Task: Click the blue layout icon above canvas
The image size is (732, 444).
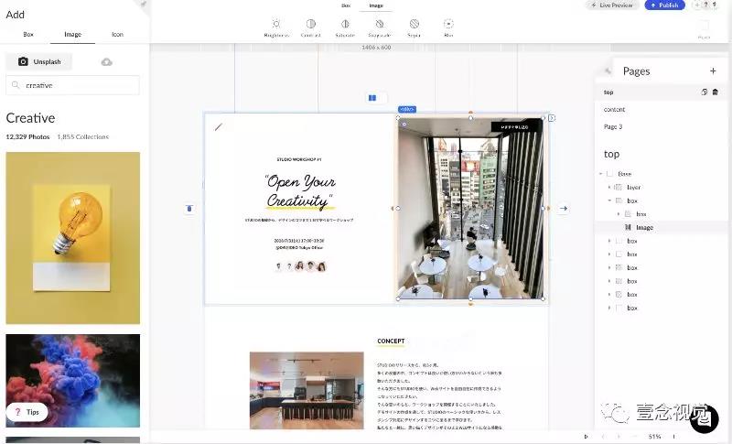Action: coord(372,98)
